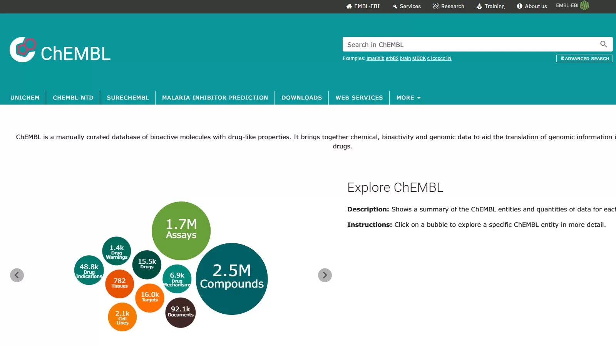Click the Explore ChEMBL heading

click(x=395, y=188)
